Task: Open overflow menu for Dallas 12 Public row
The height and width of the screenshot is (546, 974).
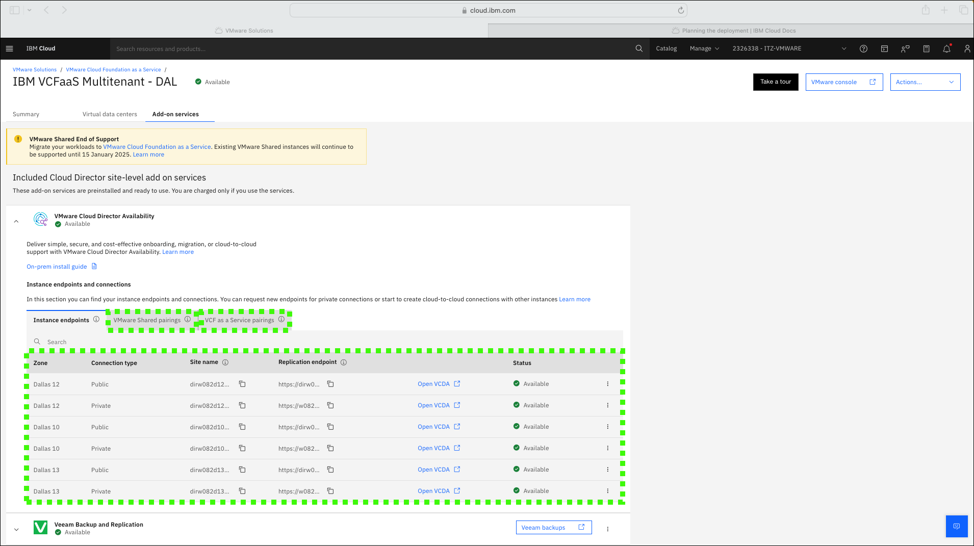Action: pyautogui.click(x=608, y=384)
